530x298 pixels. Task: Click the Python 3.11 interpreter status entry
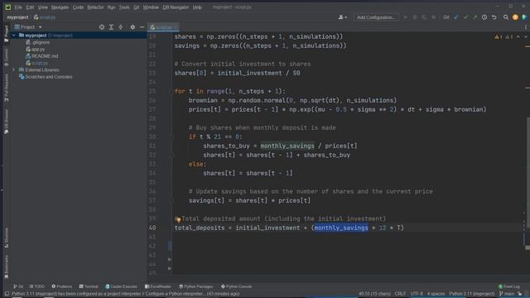(472, 294)
